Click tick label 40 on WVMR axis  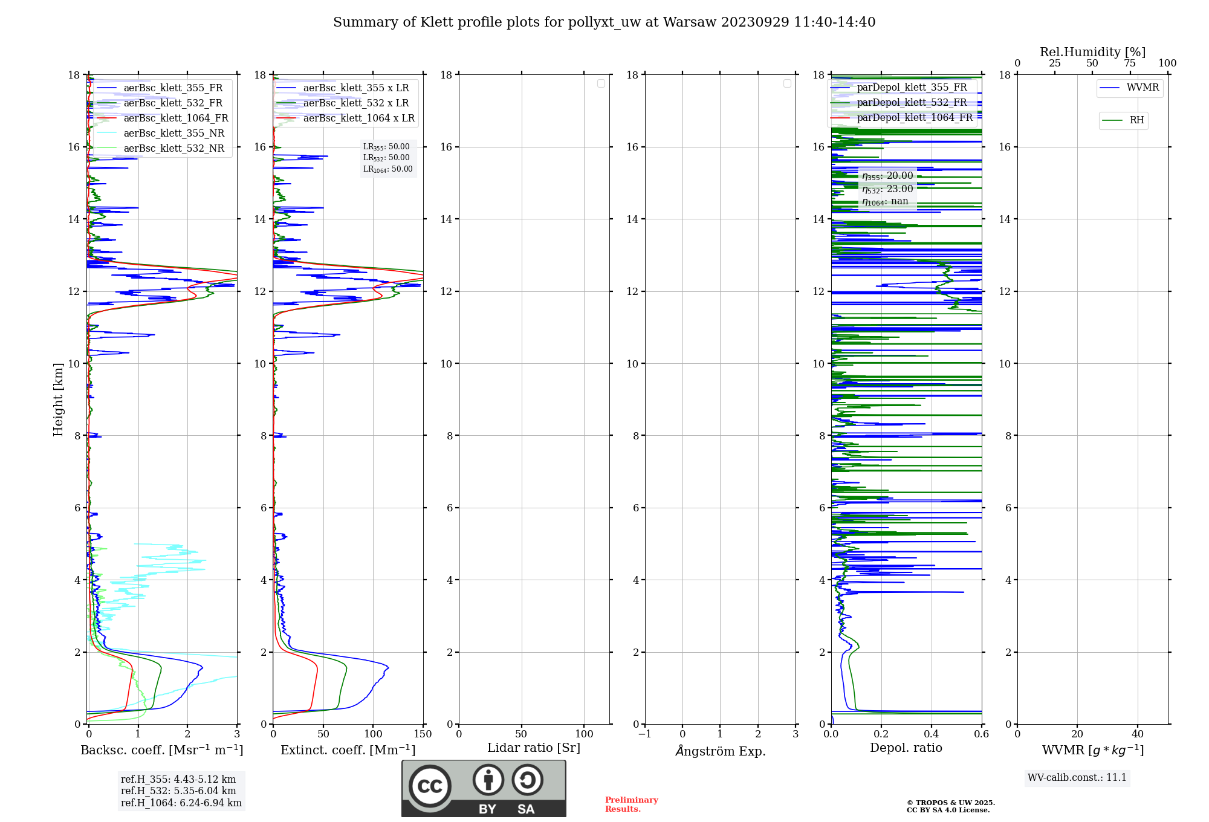(x=1138, y=734)
